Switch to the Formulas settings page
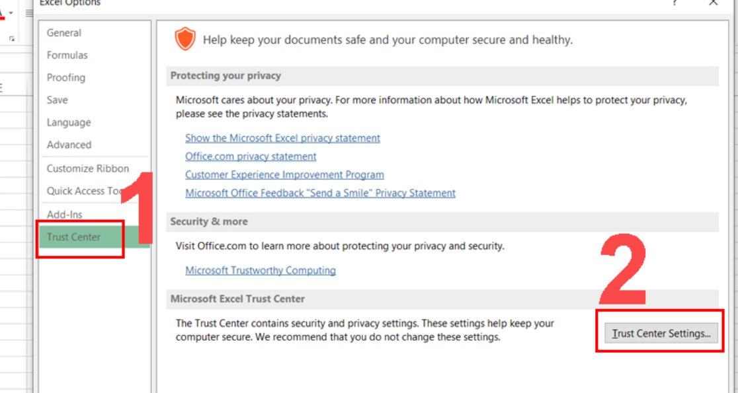Image resolution: width=738 pixels, height=393 pixels. pos(65,55)
